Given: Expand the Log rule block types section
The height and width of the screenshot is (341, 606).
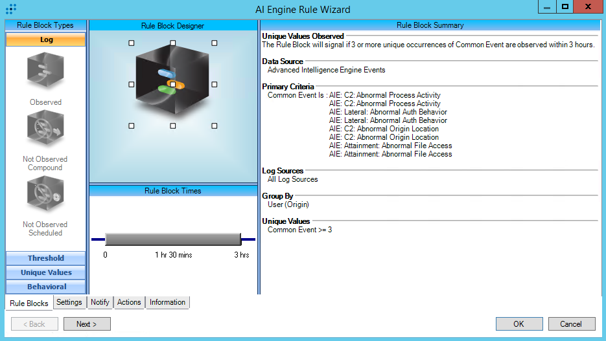Looking at the screenshot, I should pyautogui.click(x=45, y=39).
